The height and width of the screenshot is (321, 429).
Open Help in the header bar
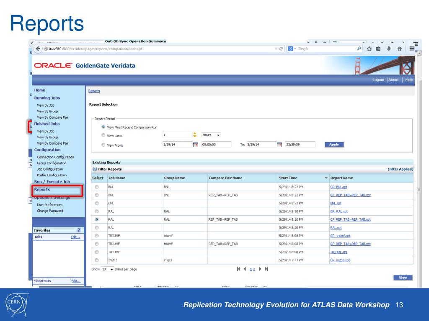[x=409, y=80]
